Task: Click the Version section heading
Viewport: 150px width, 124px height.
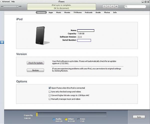Action: pos(21,54)
